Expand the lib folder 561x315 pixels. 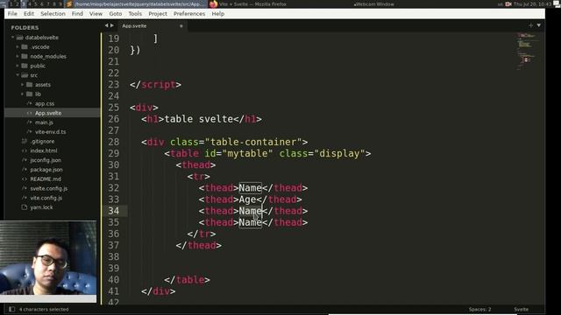click(x=23, y=94)
